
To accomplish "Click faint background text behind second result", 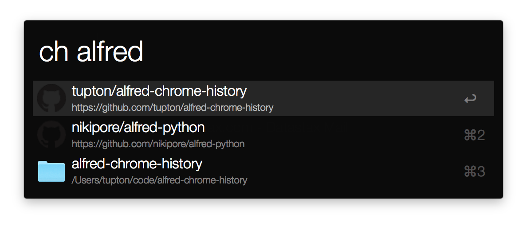I will pyautogui.click(x=278, y=128).
